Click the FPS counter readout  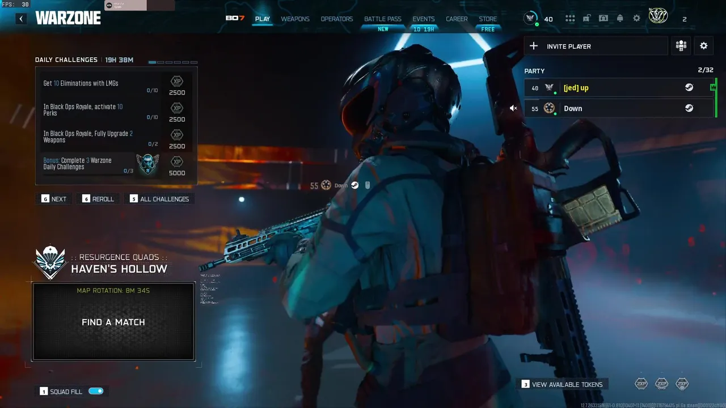(15, 4)
